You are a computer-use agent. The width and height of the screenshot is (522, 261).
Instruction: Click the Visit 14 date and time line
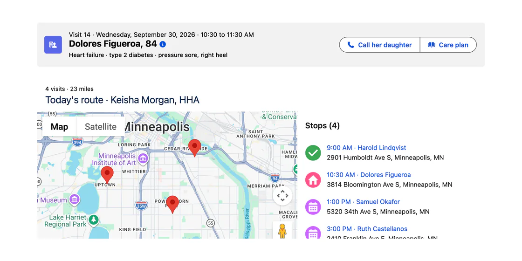click(161, 34)
